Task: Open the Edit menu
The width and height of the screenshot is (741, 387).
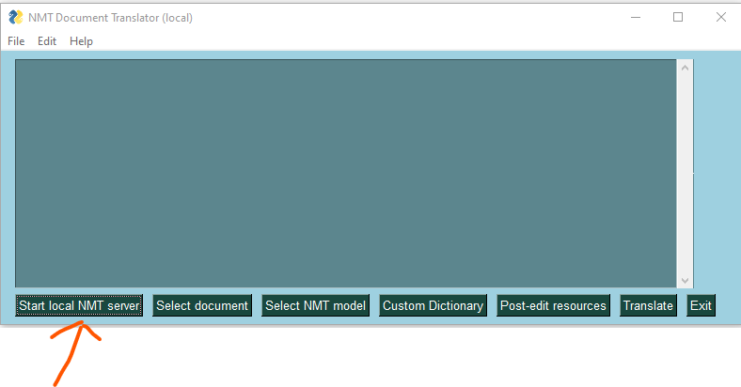Action: [47, 41]
